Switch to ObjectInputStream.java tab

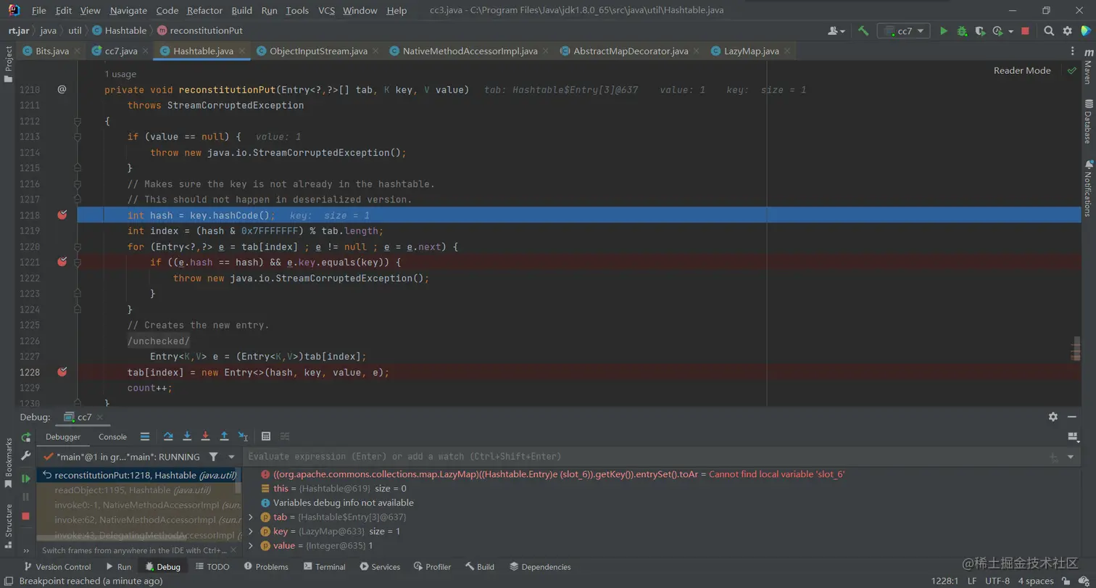318,51
